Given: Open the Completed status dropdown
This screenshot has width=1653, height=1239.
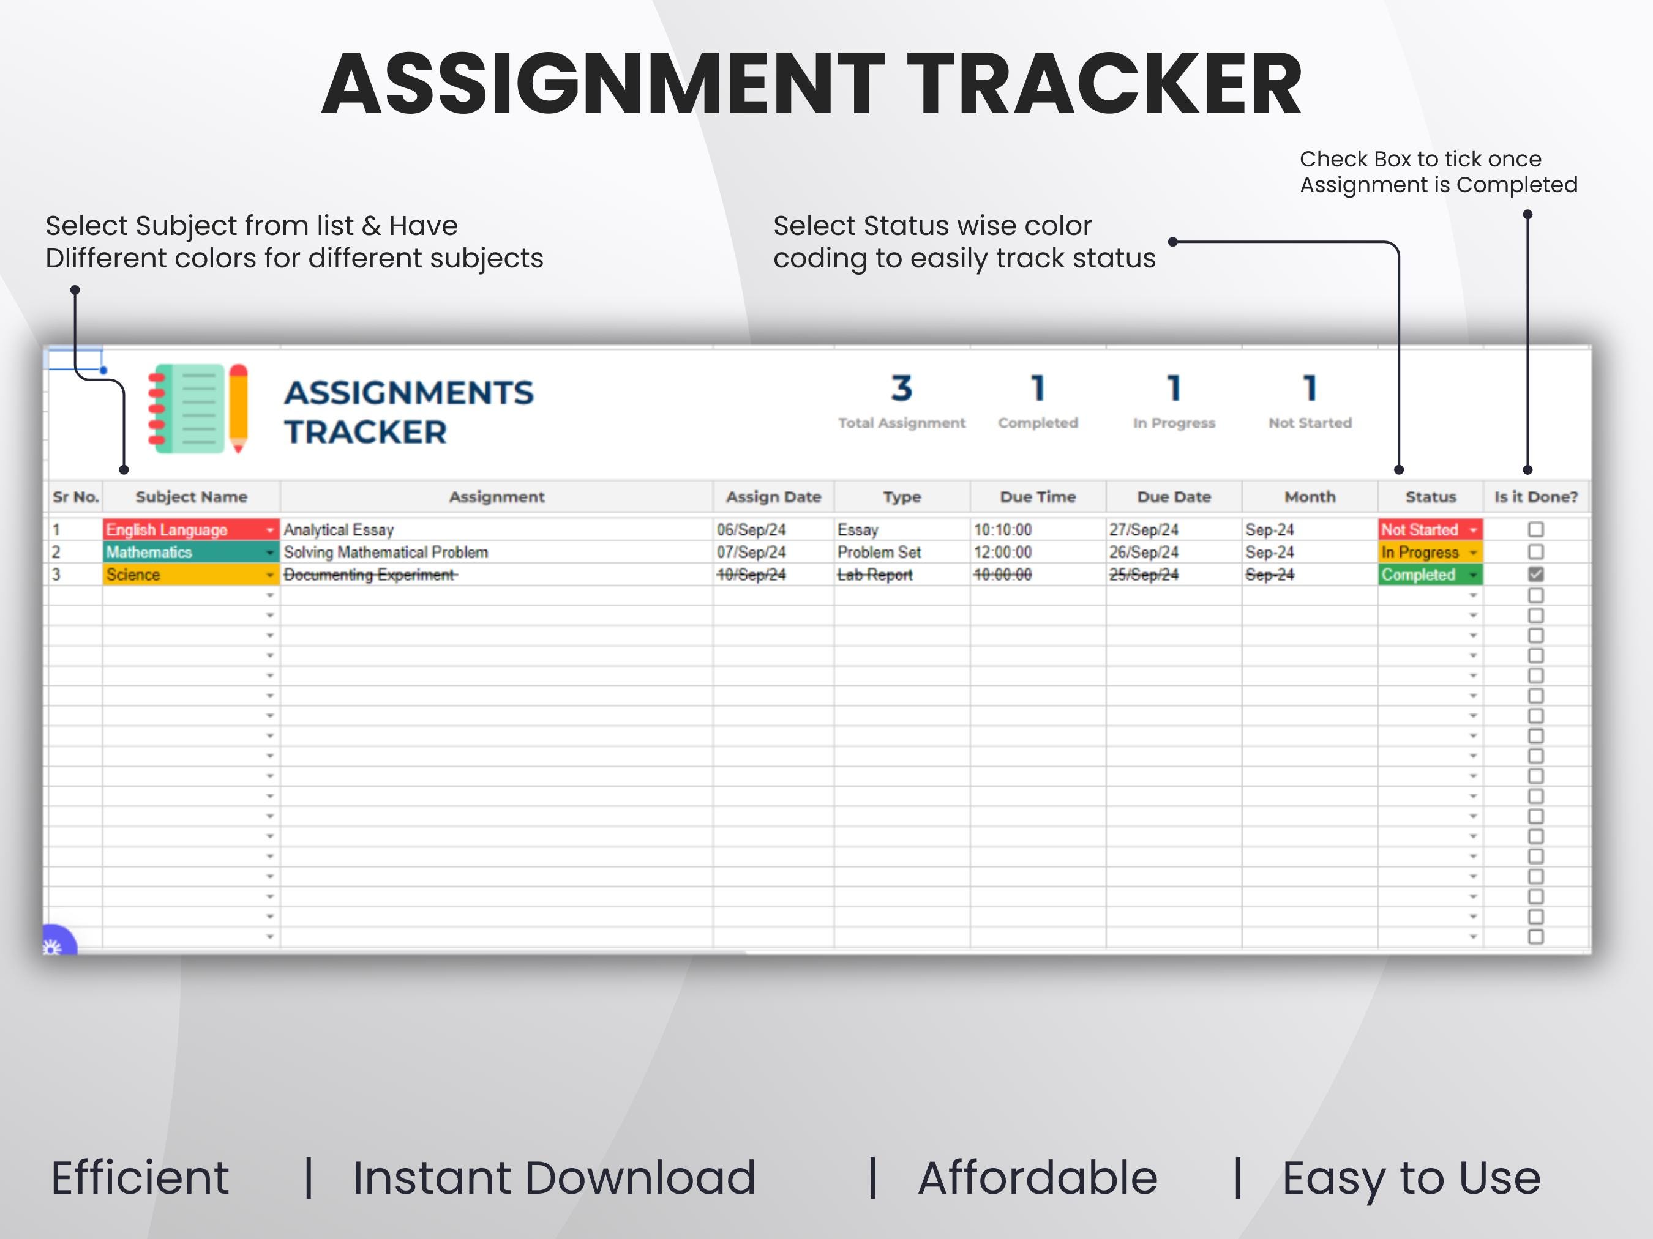Looking at the screenshot, I should coord(1473,575).
